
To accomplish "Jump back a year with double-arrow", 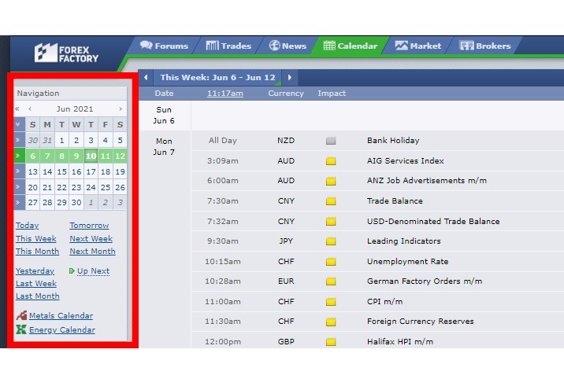I will [18, 109].
